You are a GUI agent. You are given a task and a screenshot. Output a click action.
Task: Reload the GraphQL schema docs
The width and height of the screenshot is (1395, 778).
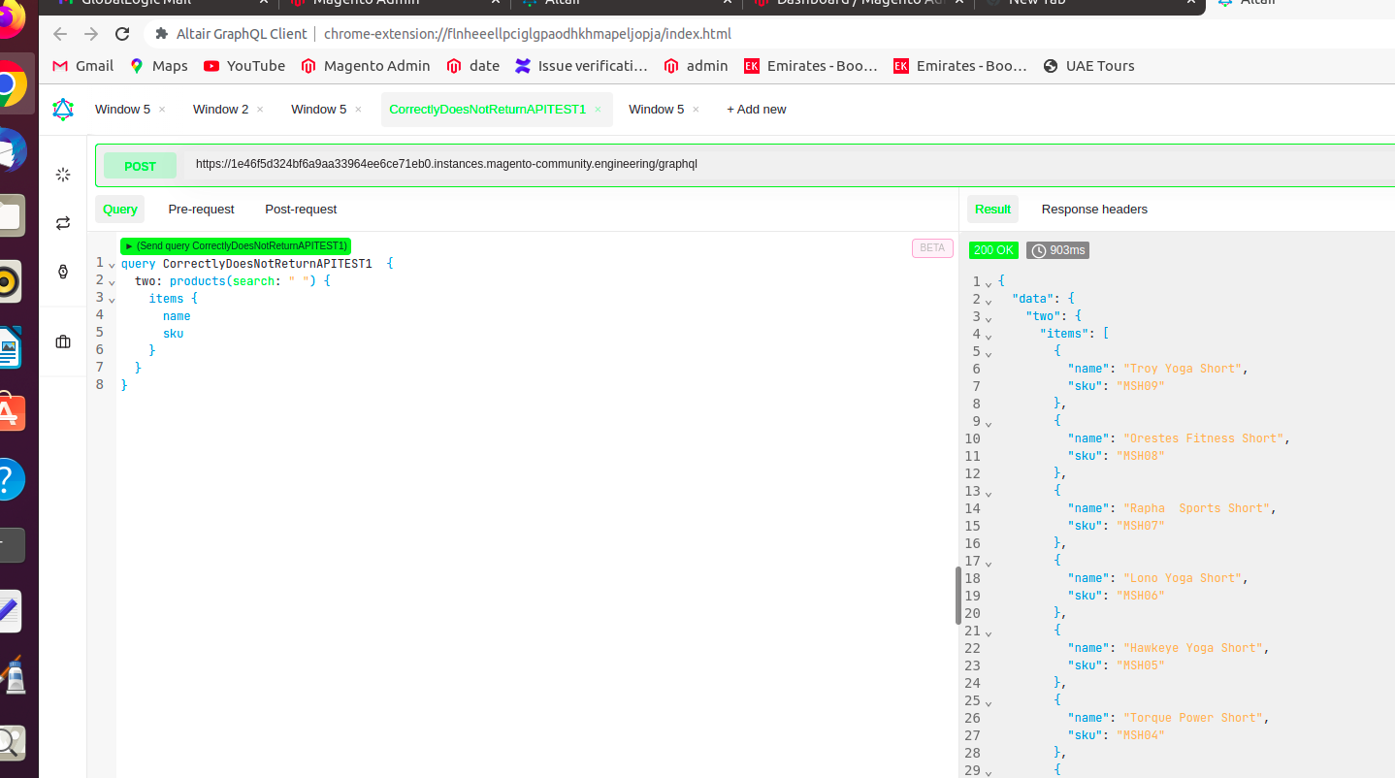[x=62, y=223]
